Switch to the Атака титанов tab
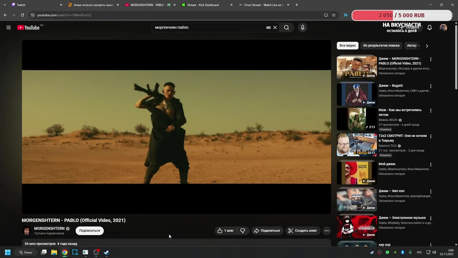 [93, 5]
